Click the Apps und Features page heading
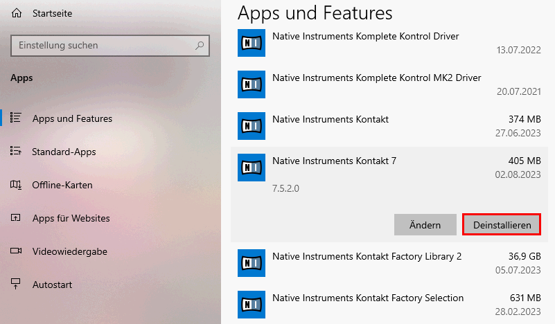The width and height of the screenshot is (555, 324). point(315,13)
